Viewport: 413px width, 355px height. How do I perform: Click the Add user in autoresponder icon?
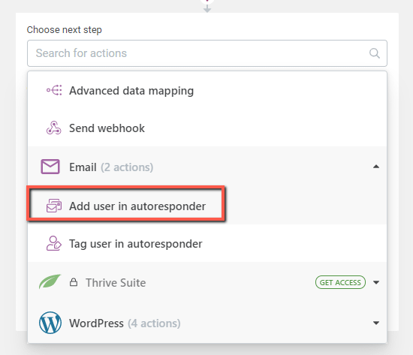pos(54,206)
